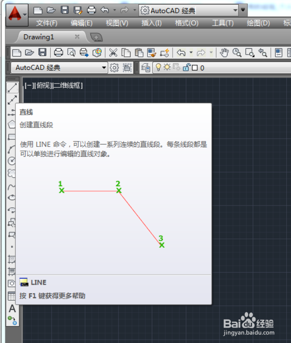Click Match Properties paintbrush icon
The height and width of the screenshot is (343, 291).
pos(152,53)
